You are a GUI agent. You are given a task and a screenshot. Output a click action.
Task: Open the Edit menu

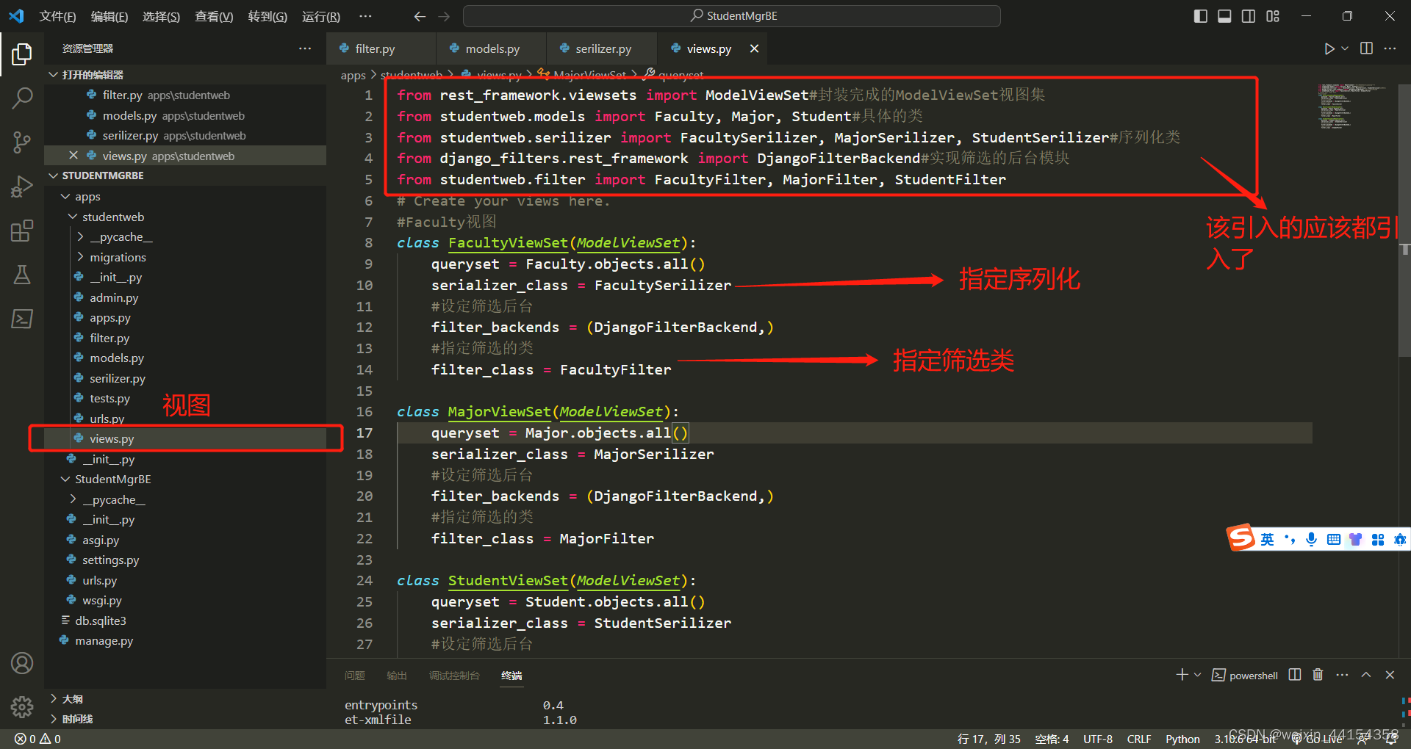coord(109,16)
